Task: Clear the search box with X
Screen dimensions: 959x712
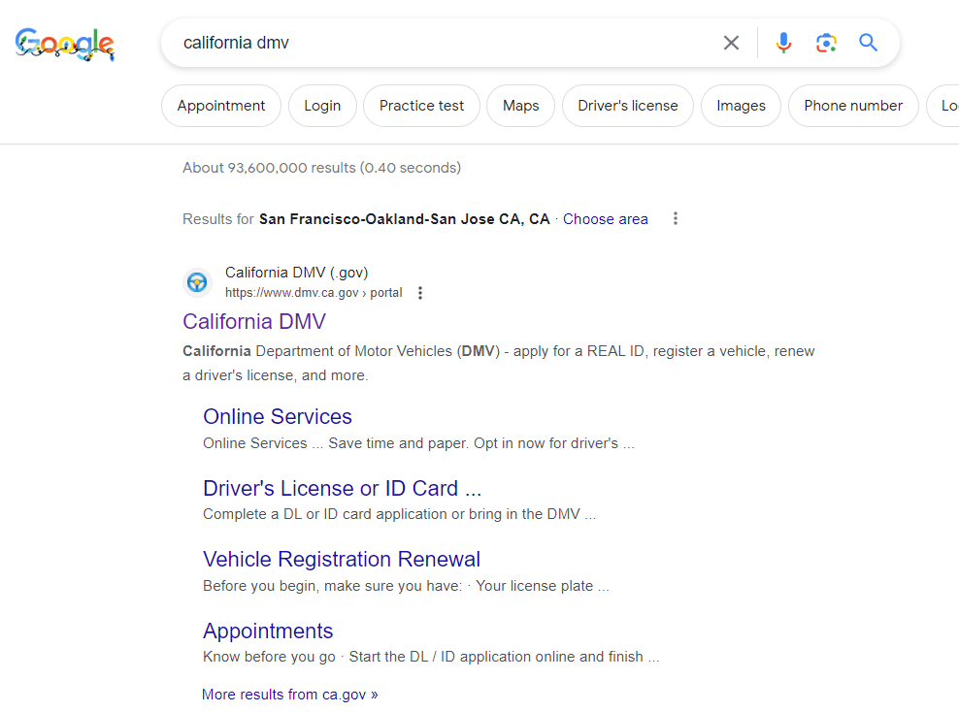Action: 731,43
